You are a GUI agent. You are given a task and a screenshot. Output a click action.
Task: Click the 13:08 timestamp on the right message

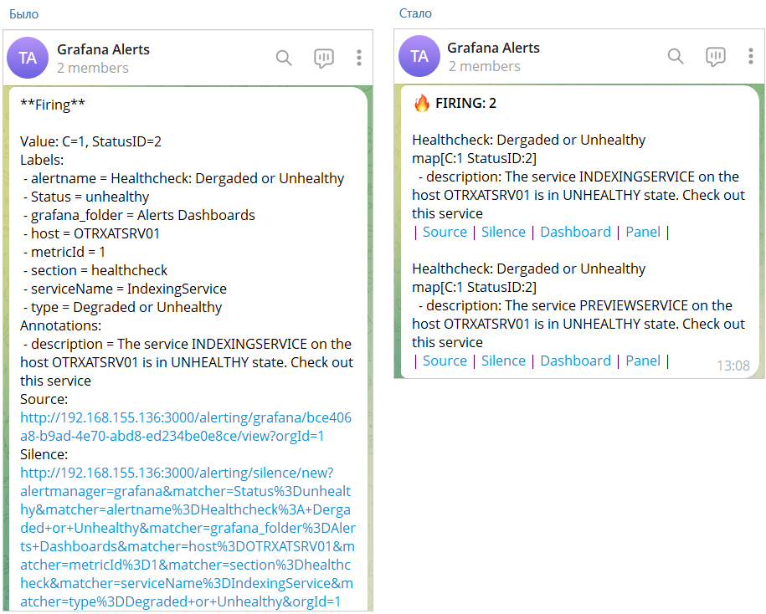pyautogui.click(x=733, y=366)
